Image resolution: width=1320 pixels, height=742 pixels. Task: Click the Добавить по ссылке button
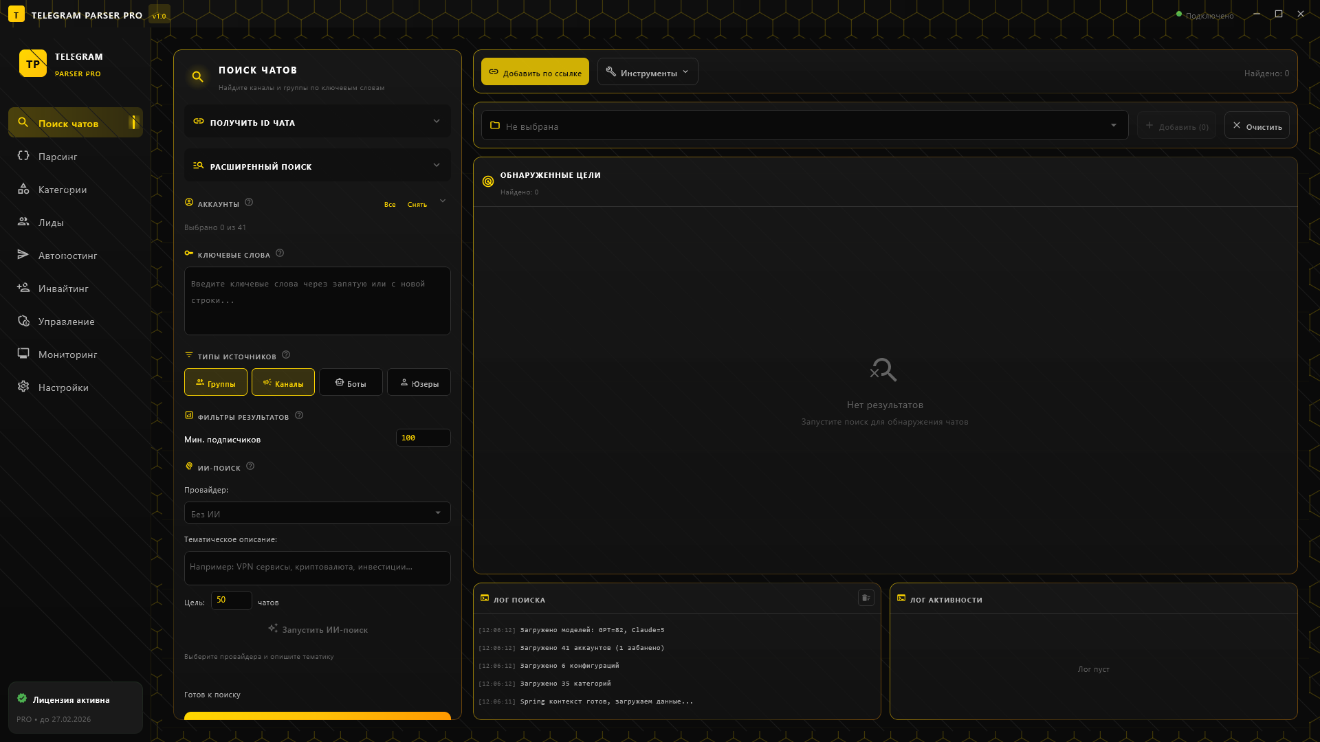(x=535, y=72)
